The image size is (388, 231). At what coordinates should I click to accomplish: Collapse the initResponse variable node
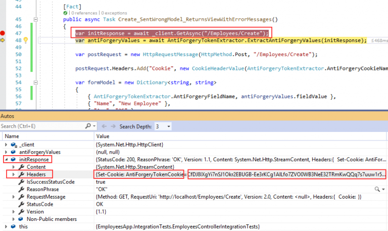(x=6, y=159)
